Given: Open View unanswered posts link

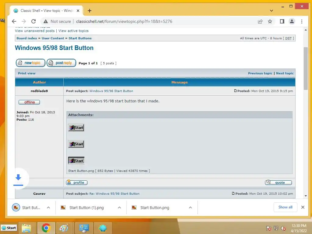Looking at the screenshot, I should pos(35,31).
